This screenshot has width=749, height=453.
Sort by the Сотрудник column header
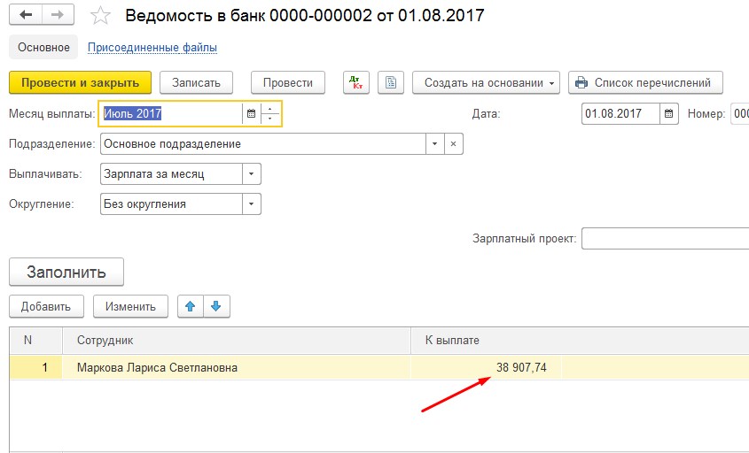[x=237, y=340]
